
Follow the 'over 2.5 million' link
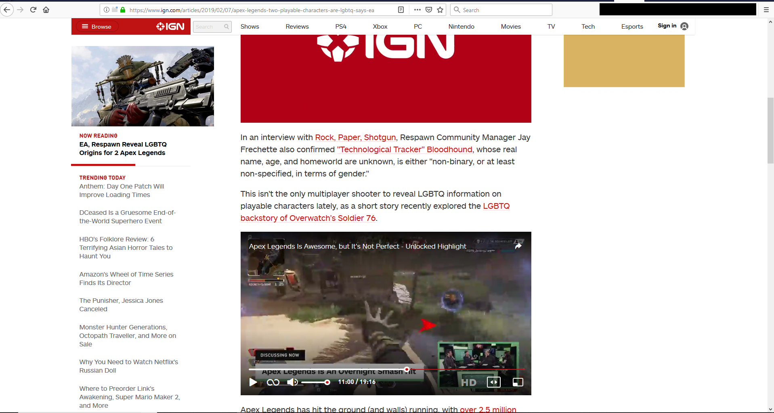pos(488,409)
